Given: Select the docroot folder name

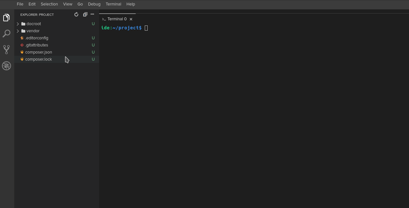Looking at the screenshot, I should click(x=34, y=24).
